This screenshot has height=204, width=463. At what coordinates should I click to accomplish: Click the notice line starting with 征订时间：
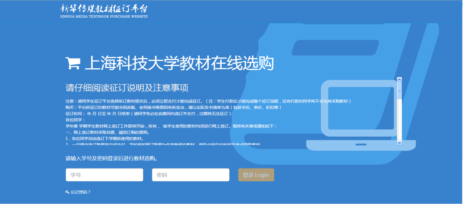click(x=148, y=114)
